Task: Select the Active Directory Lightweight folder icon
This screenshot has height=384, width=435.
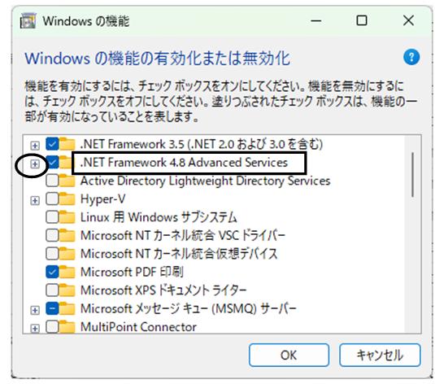Action: tap(67, 181)
